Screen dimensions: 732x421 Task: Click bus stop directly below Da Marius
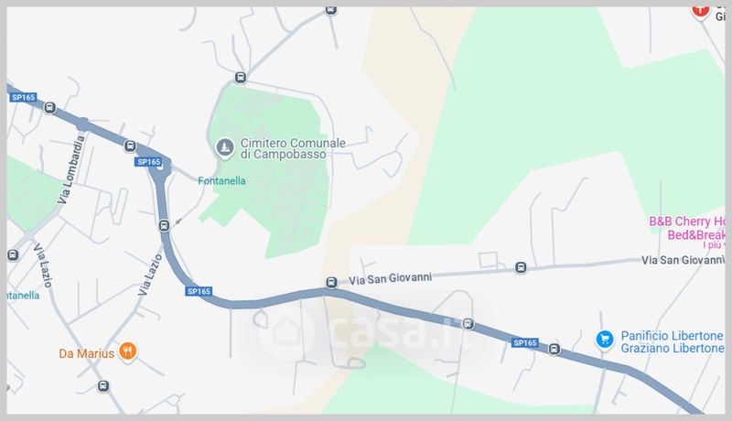tap(103, 386)
